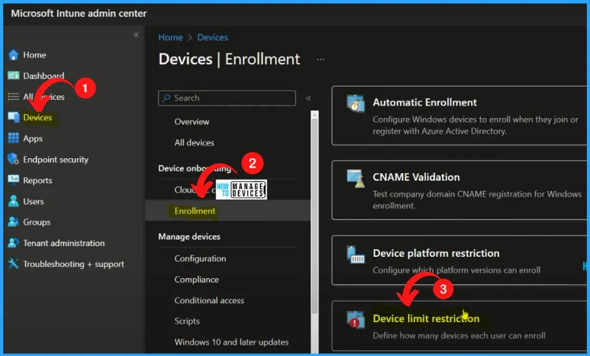The height and width of the screenshot is (356, 590).
Task: Collapse the Devices blade menu
Action: pos(308,98)
